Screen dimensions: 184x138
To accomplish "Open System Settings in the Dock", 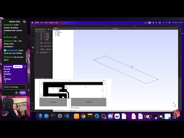I will coord(60,116).
